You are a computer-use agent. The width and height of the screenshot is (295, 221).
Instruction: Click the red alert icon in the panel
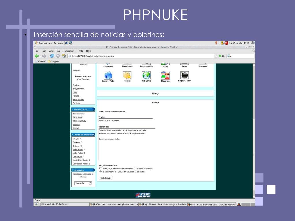(226, 43)
